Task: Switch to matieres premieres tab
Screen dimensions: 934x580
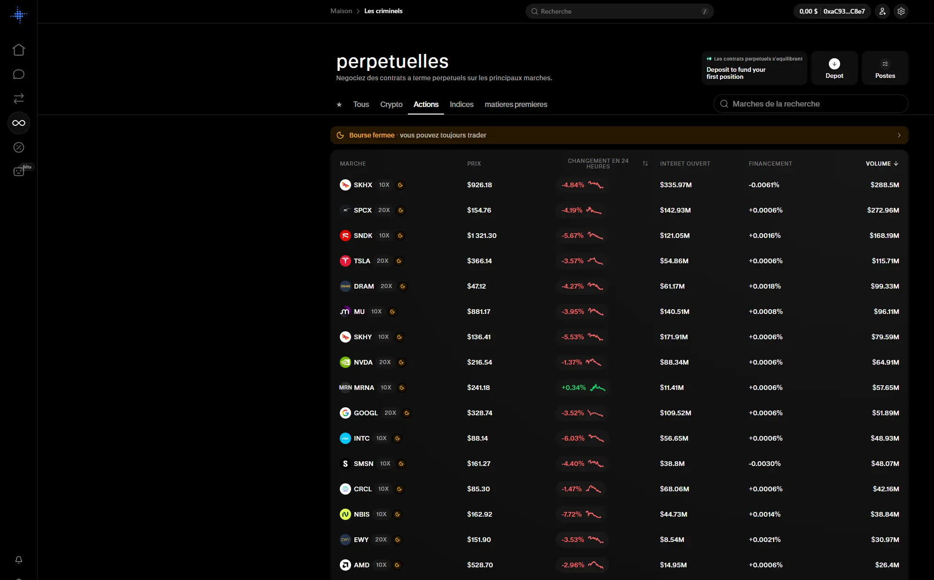Action: click(x=516, y=104)
